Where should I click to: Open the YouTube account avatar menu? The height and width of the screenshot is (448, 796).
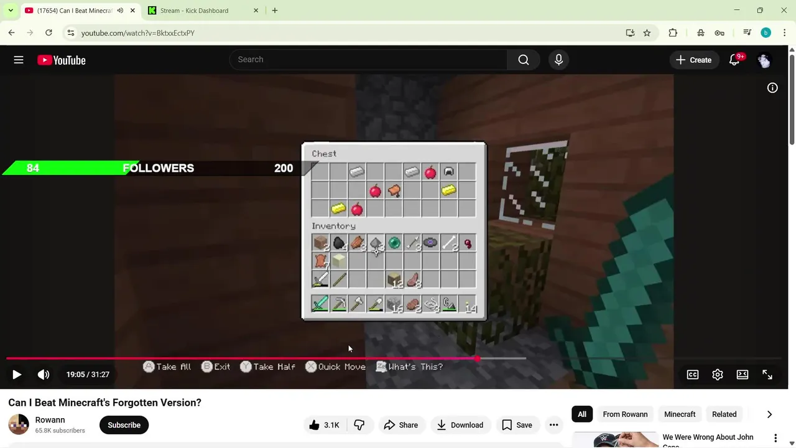764,60
